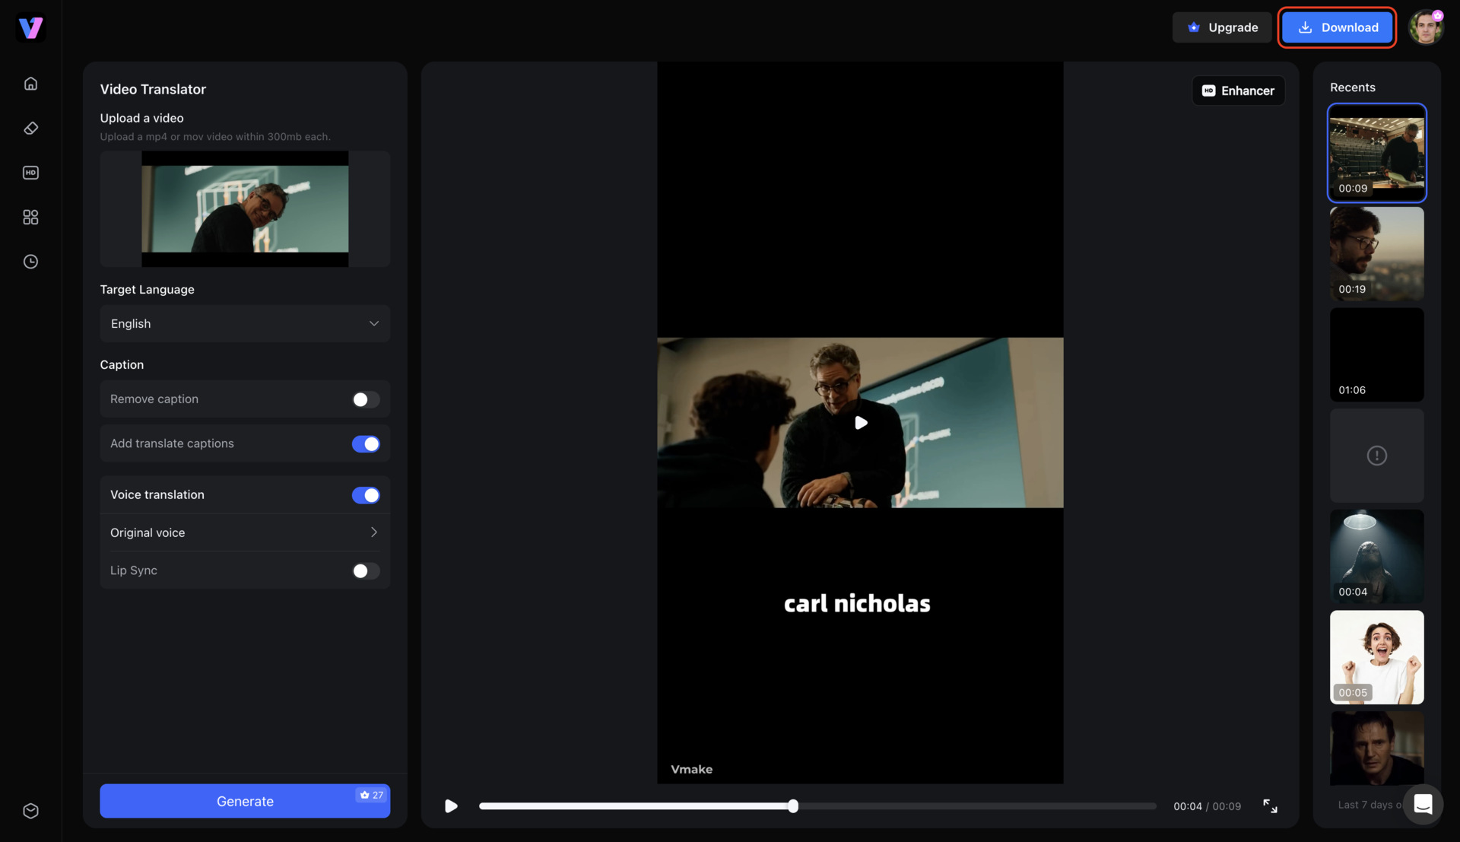Screen dimensions: 1460x842
Task: Select the 00:09 recent video thumbnail
Action: point(1376,153)
